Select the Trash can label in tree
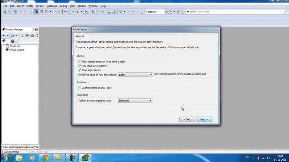The height and width of the screenshot is (162, 289). coord(15,46)
